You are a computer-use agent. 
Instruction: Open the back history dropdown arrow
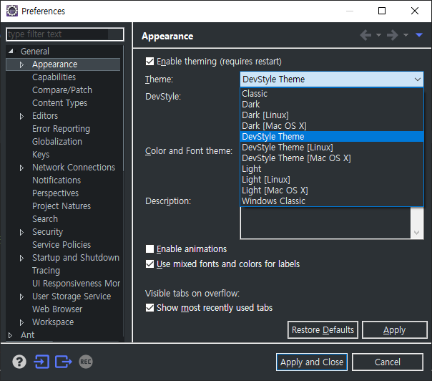[378, 35]
